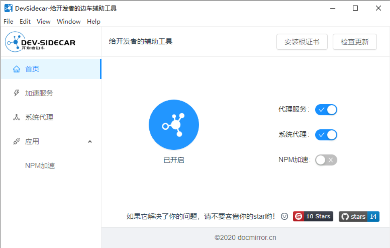Open the View menu

tap(44, 22)
